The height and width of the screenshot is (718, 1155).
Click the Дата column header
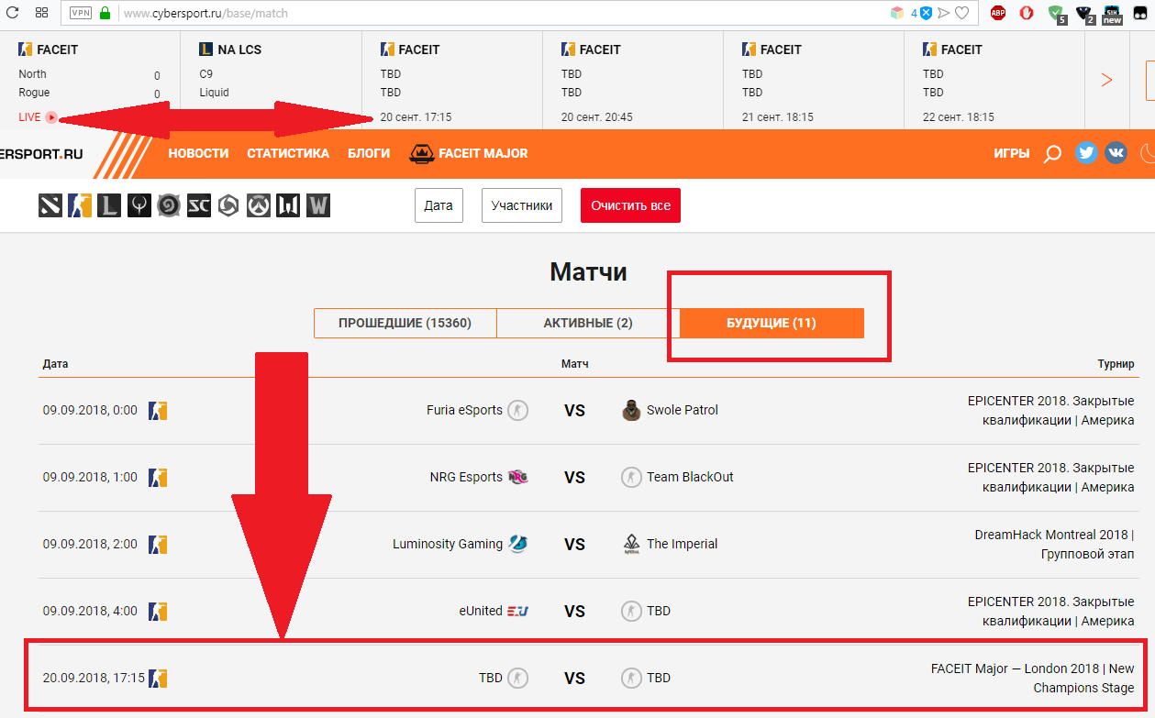tap(55, 364)
